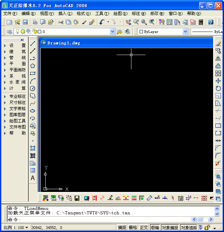Click the Undo arrow icon
This screenshot has height=232, width=224.
pyautogui.click(x=102, y=22)
